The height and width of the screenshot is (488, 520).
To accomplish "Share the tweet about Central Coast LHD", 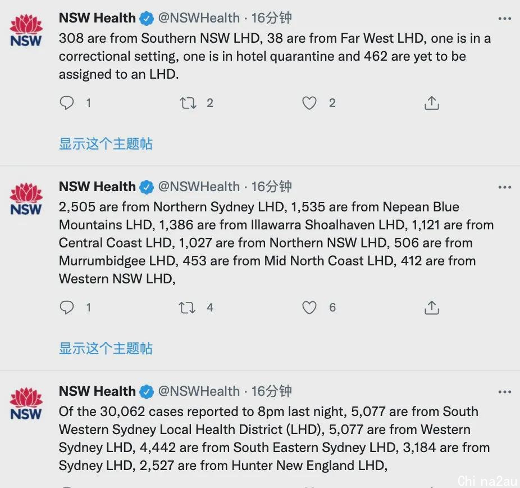I will [431, 308].
